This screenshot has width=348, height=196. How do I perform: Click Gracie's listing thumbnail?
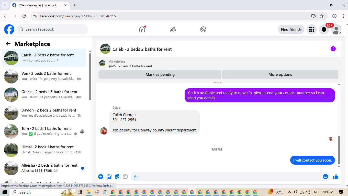coord(11,95)
